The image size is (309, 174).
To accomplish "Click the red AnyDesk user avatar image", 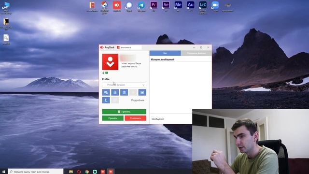I will click(110, 62).
